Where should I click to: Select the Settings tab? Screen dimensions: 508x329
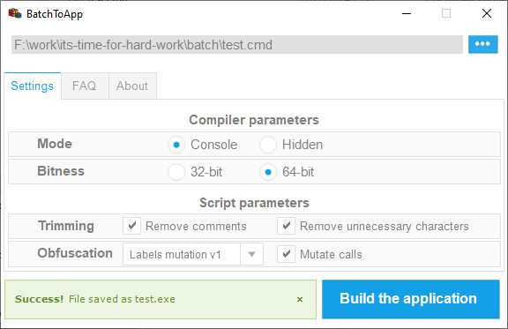[x=33, y=86]
